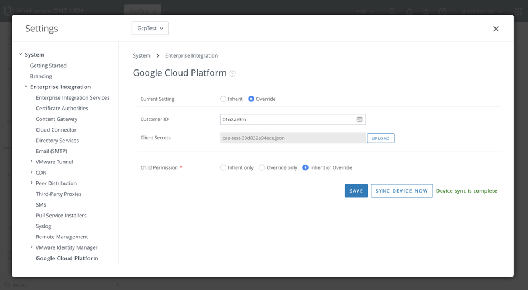This screenshot has height=290, width=528.
Task: Click the Enterprise Integration breadcrumb link
Action: [x=191, y=55]
